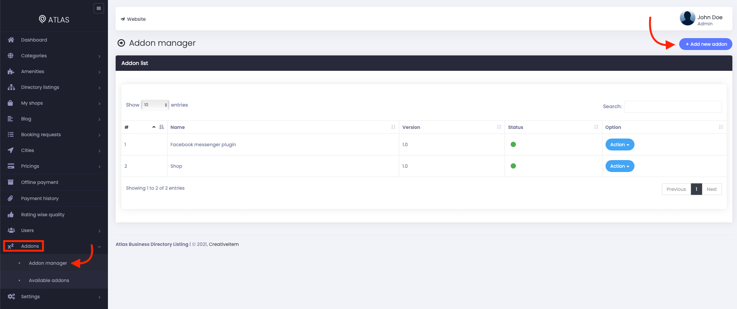The width and height of the screenshot is (737, 309).
Task: Click the Payment history paperclip icon
Action: (x=10, y=199)
